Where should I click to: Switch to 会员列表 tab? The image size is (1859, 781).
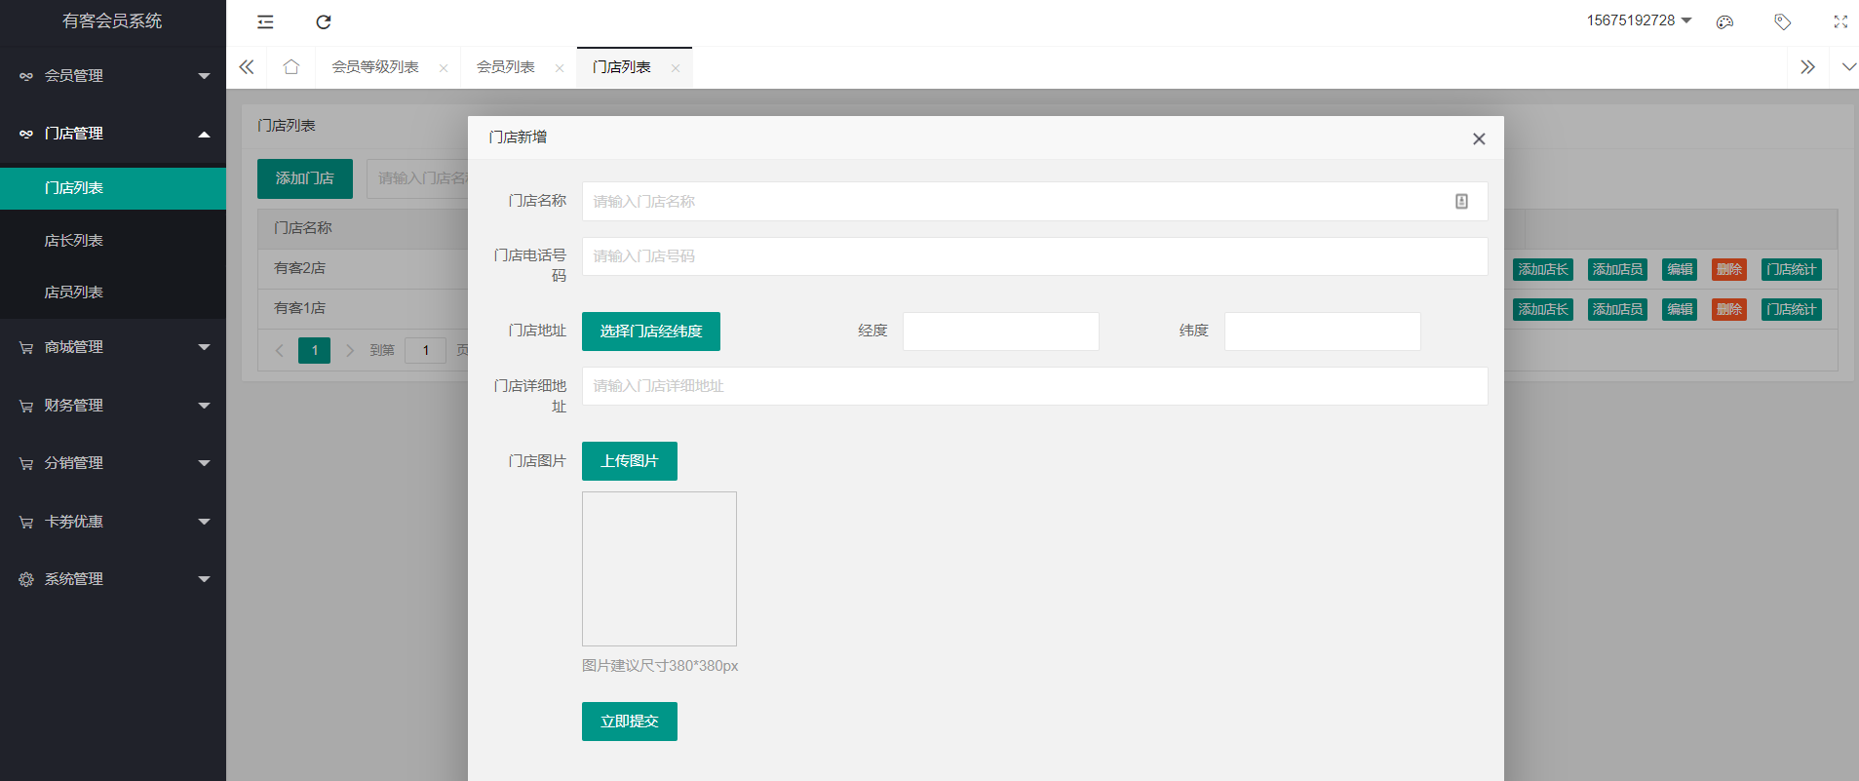point(505,67)
